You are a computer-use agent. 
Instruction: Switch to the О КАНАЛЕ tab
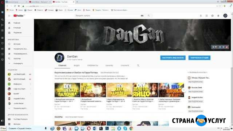(x=125, y=65)
